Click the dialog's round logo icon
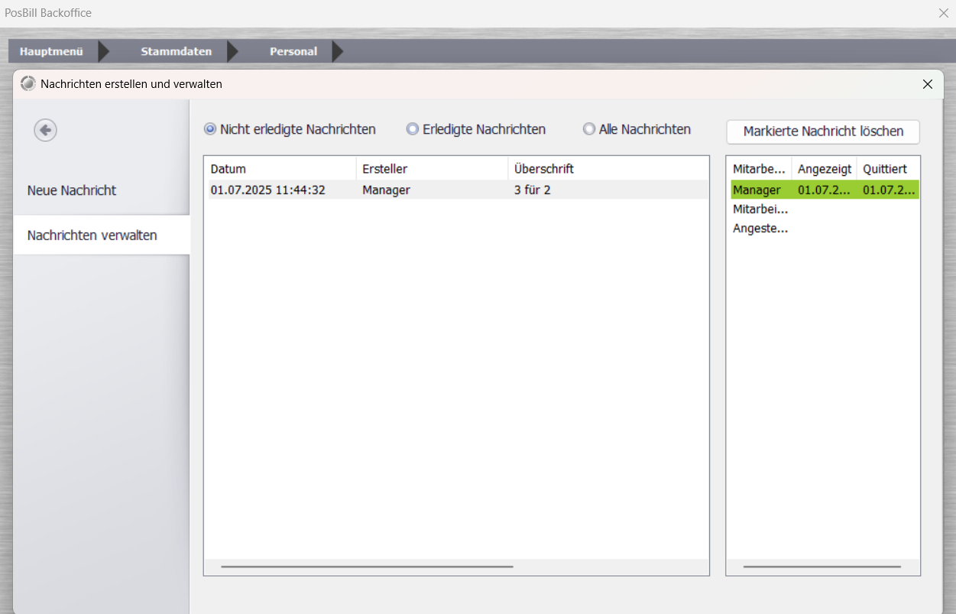Viewport: 956px width, 614px height. [28, 83]
